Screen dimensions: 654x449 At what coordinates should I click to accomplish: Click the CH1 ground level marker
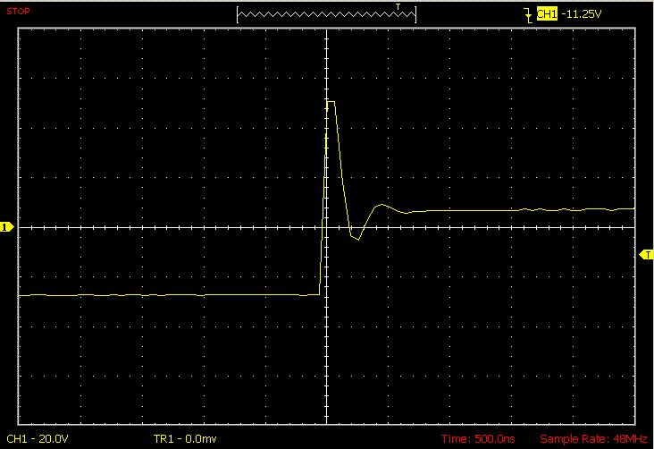(7, 227)
